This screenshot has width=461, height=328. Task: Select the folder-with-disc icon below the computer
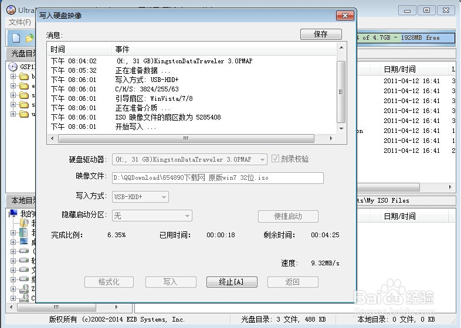(x=24, y=223)
